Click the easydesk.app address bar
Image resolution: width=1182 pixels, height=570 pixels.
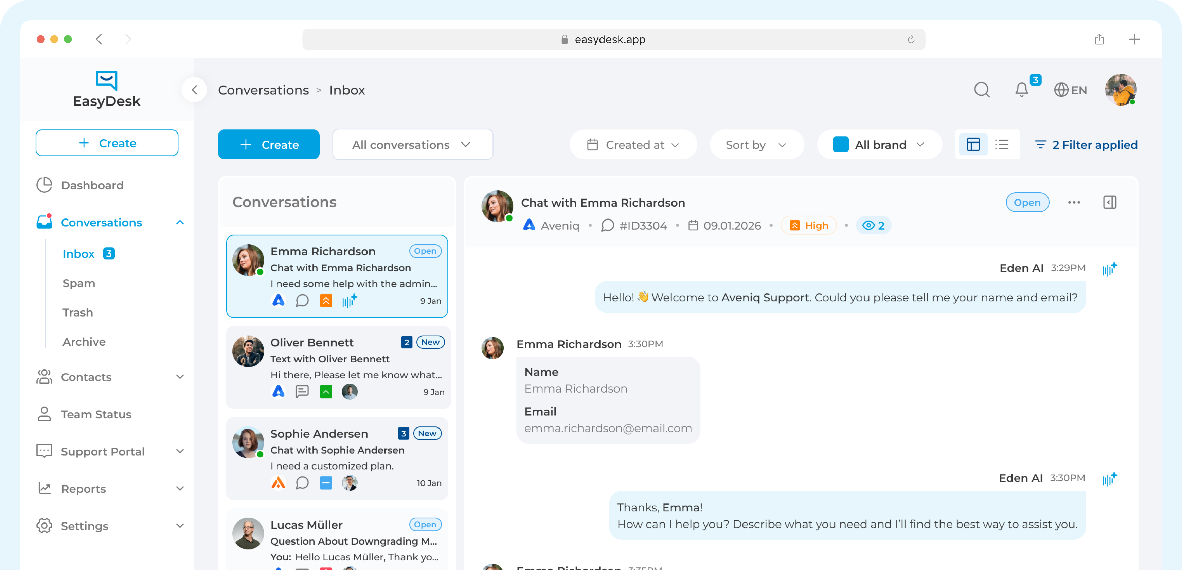click(613, 39)
